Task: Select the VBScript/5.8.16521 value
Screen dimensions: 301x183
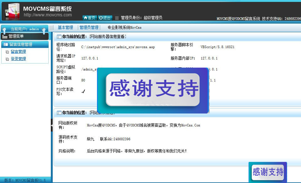Action: click(218, 47)
